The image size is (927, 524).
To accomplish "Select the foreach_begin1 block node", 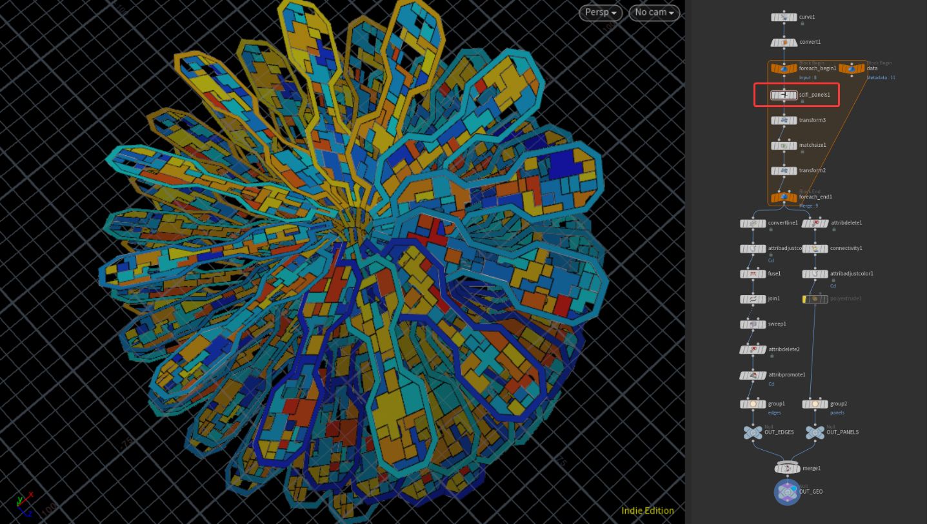I will (x=784, y=68).
